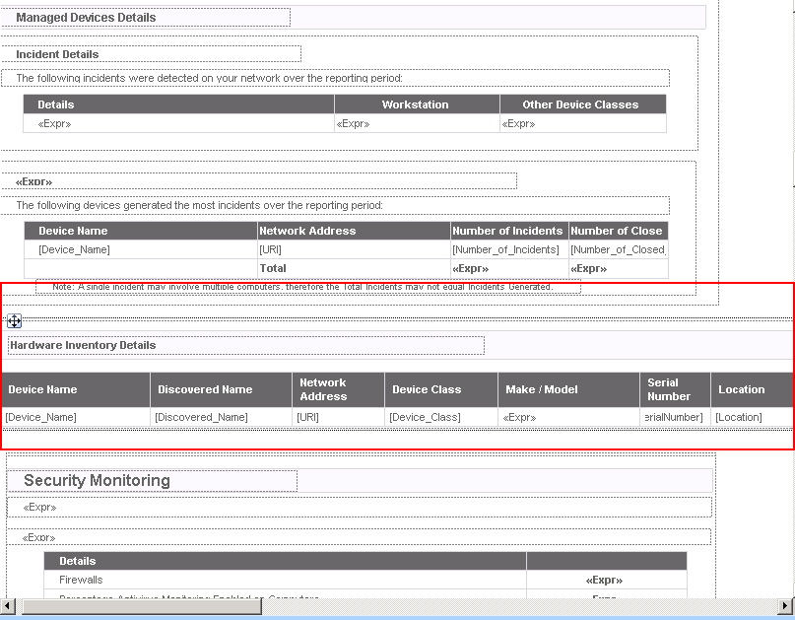
Task: Select the «Expr» cell under Workstation
Action: click(x=418, y=123)
